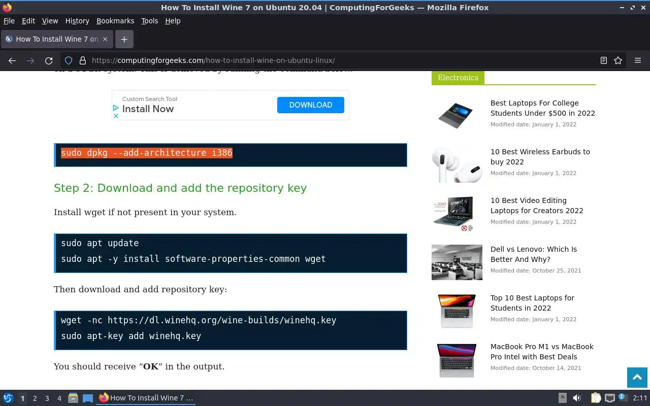Viewport: 650px width, 406px height.
Task: Close the ad using the X icon
Action: point(116,116)
